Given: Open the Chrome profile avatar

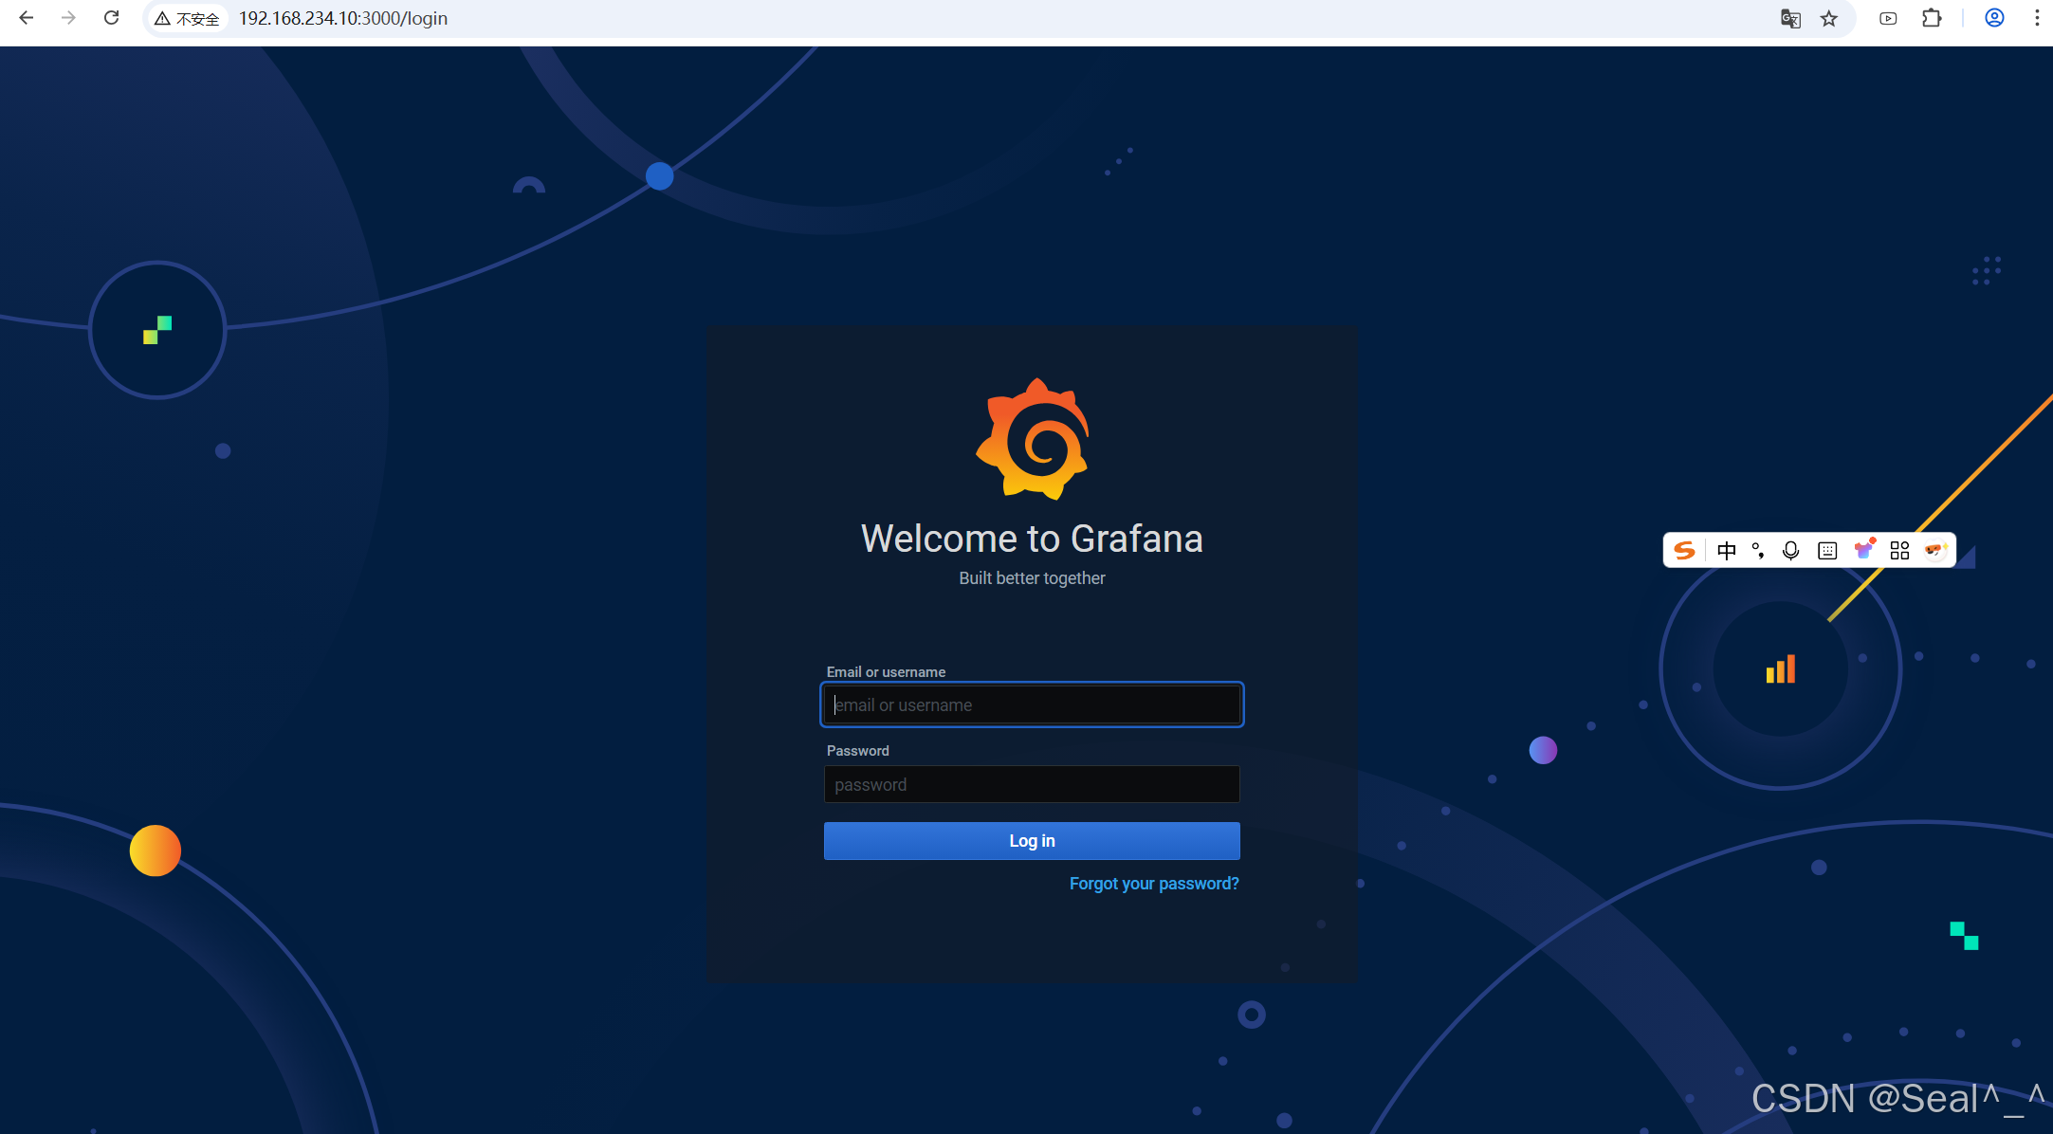Looking at the screenshot, I should [1994, 19].
